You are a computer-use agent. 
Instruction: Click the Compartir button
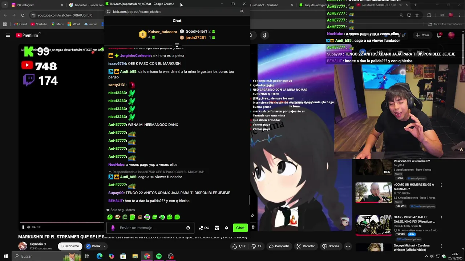[x=279, y=246]
